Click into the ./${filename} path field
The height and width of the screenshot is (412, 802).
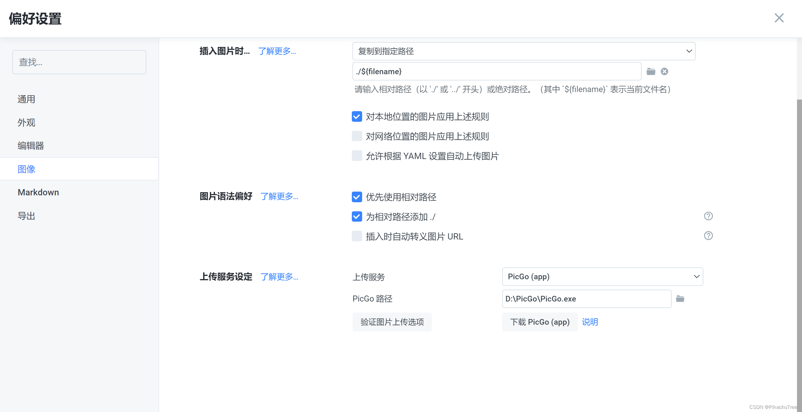click(x=497, y=71)
